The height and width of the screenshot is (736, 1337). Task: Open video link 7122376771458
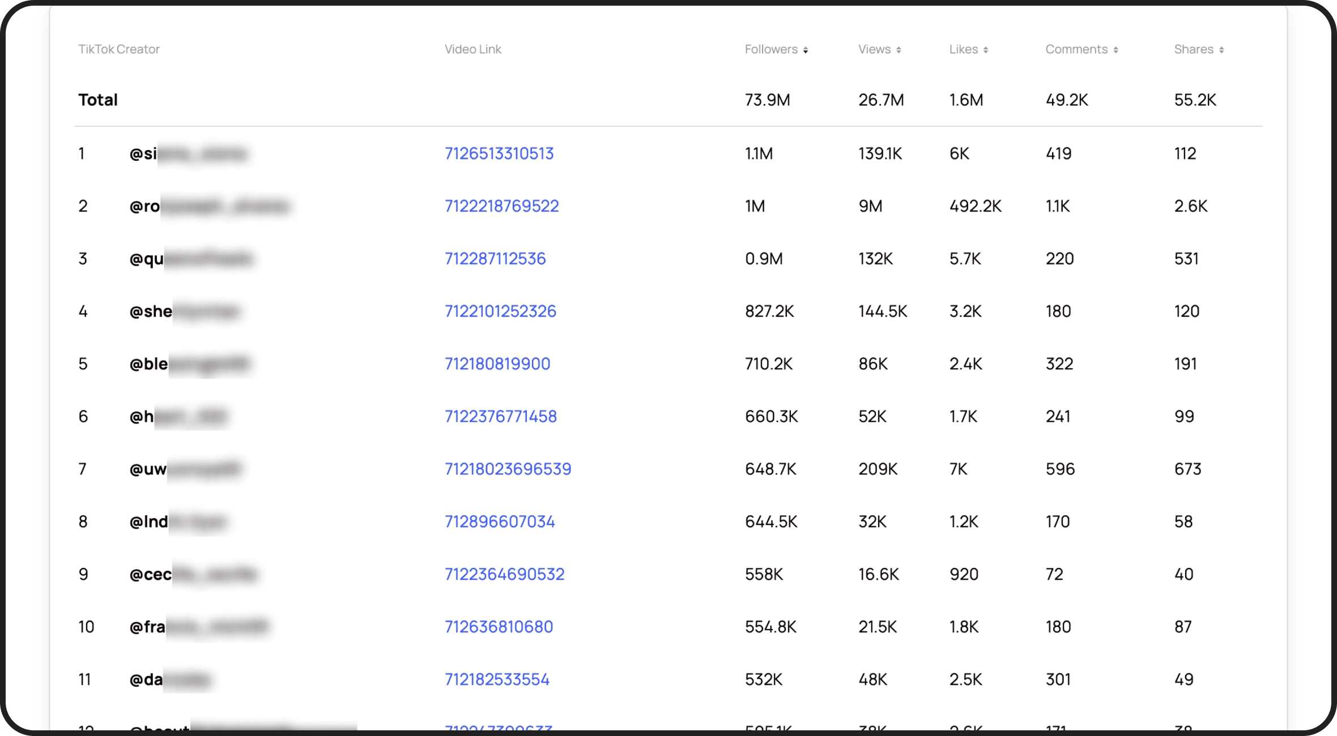point(501,416)
